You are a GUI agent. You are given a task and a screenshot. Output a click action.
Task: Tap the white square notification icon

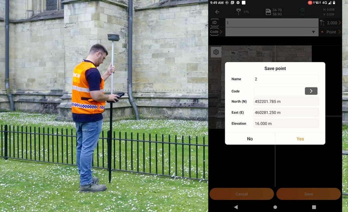pyautogui.click(x=244, y=3)
